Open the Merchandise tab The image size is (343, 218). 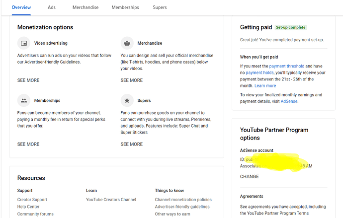pyautogui.click(x=86, y=7)
